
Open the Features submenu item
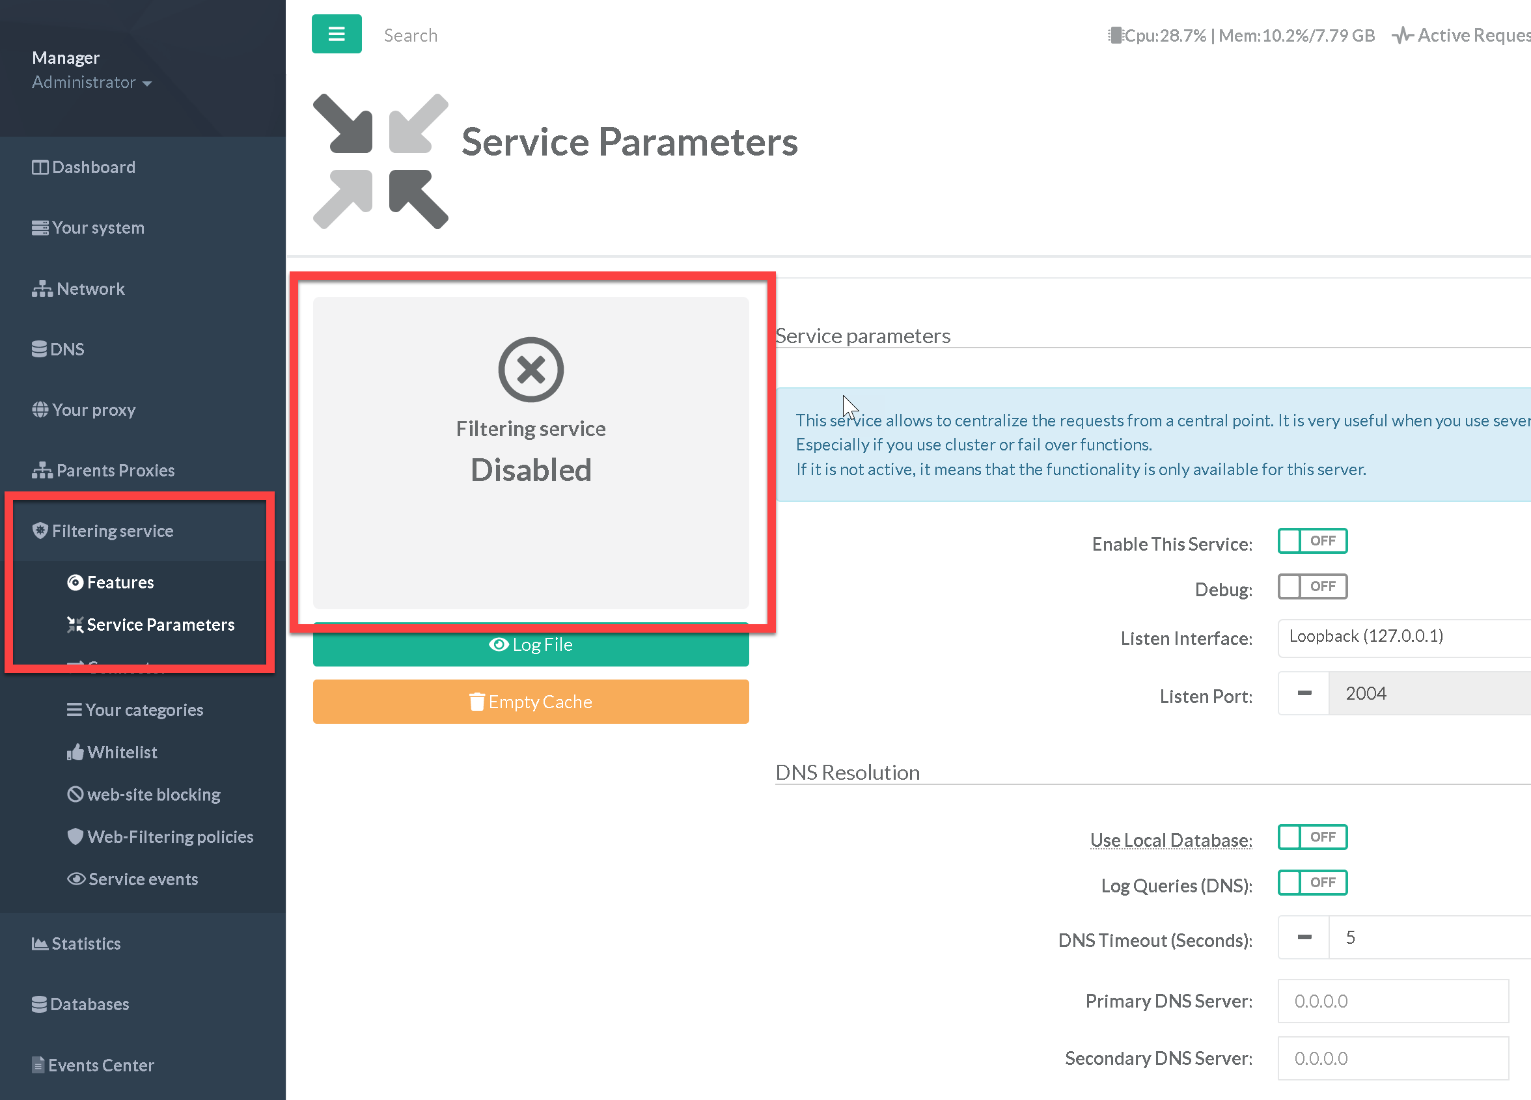120,583
